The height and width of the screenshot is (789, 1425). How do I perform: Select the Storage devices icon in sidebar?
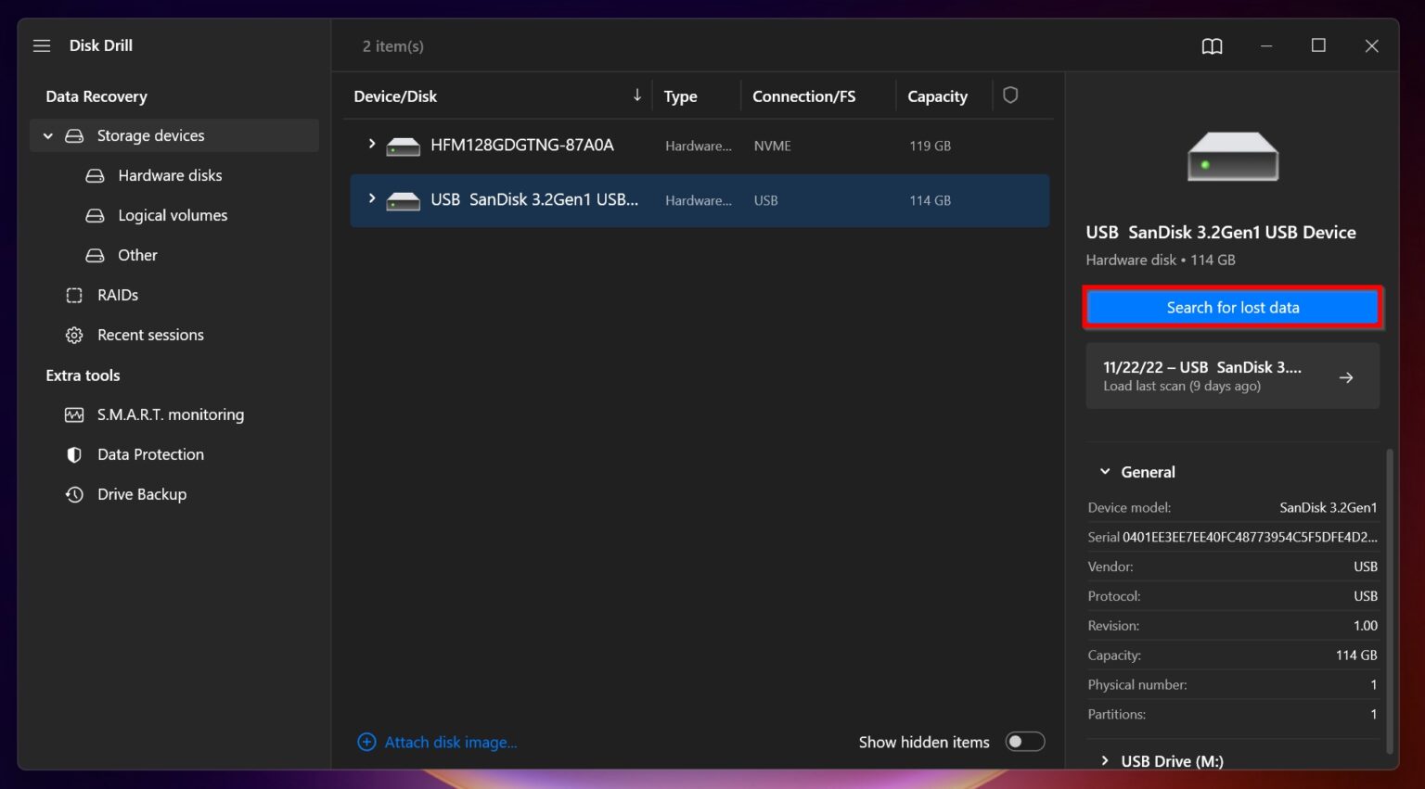coord(74,135)
